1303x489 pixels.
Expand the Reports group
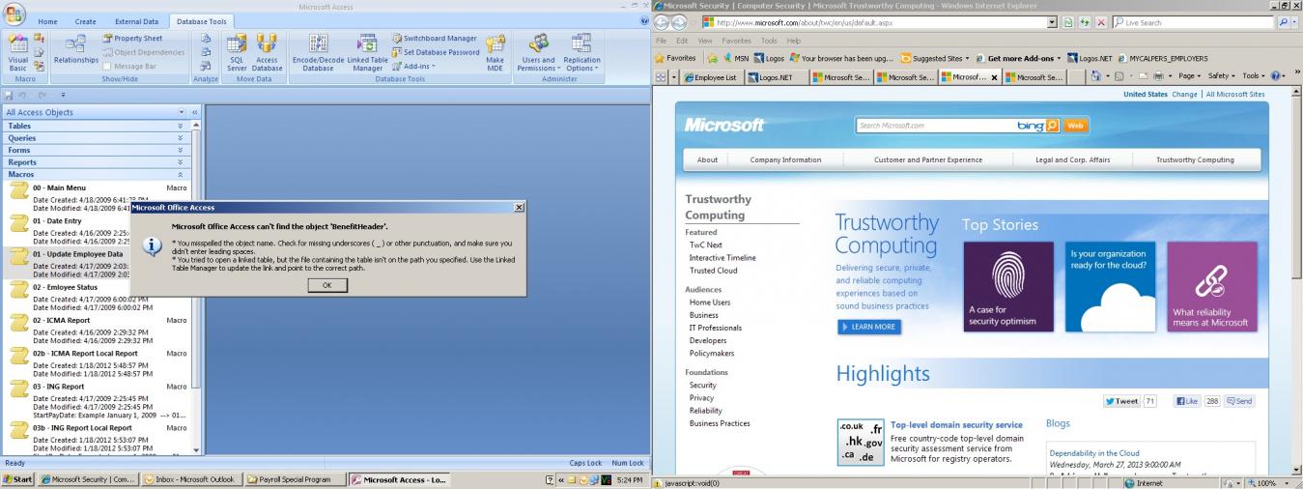[x=97, y=162]
